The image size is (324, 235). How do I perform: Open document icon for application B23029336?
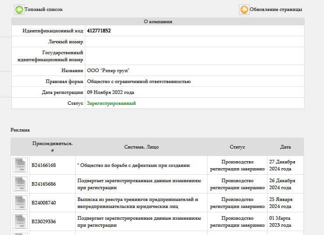tap(20, 221)
